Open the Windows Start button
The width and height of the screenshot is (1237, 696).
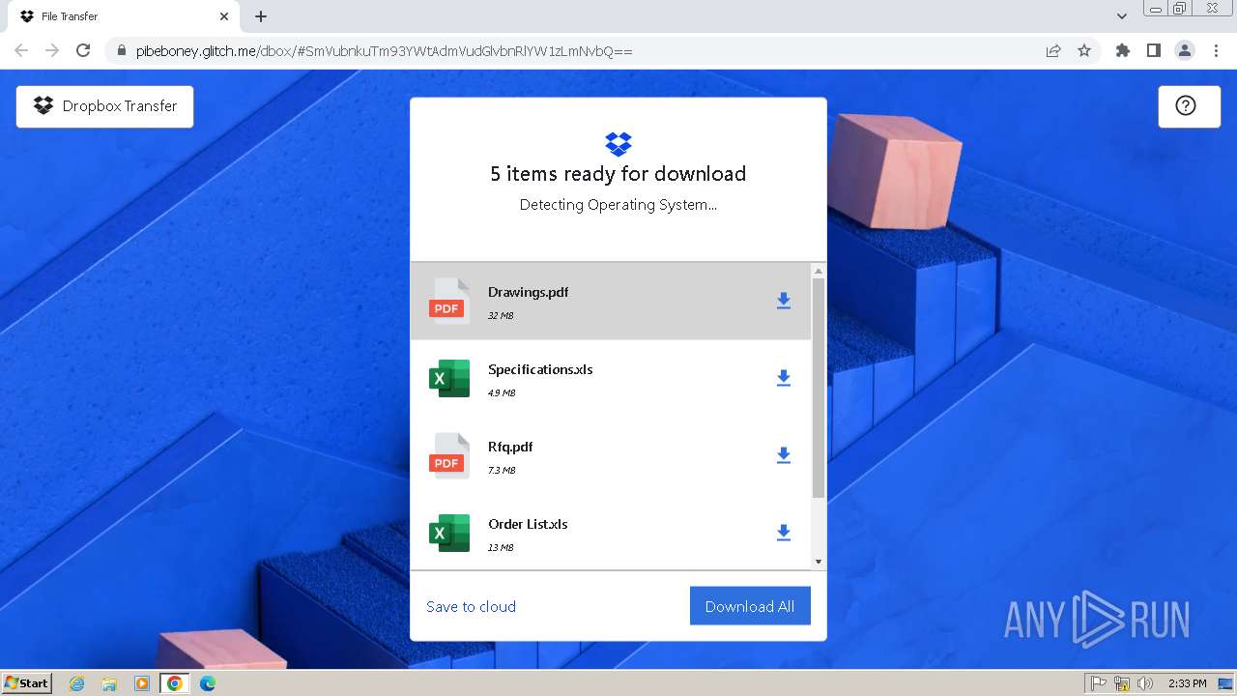tap(26, 683)
